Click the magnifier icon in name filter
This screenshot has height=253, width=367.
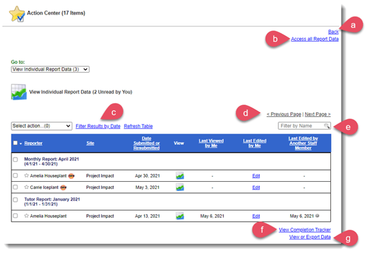coord(326,127)
